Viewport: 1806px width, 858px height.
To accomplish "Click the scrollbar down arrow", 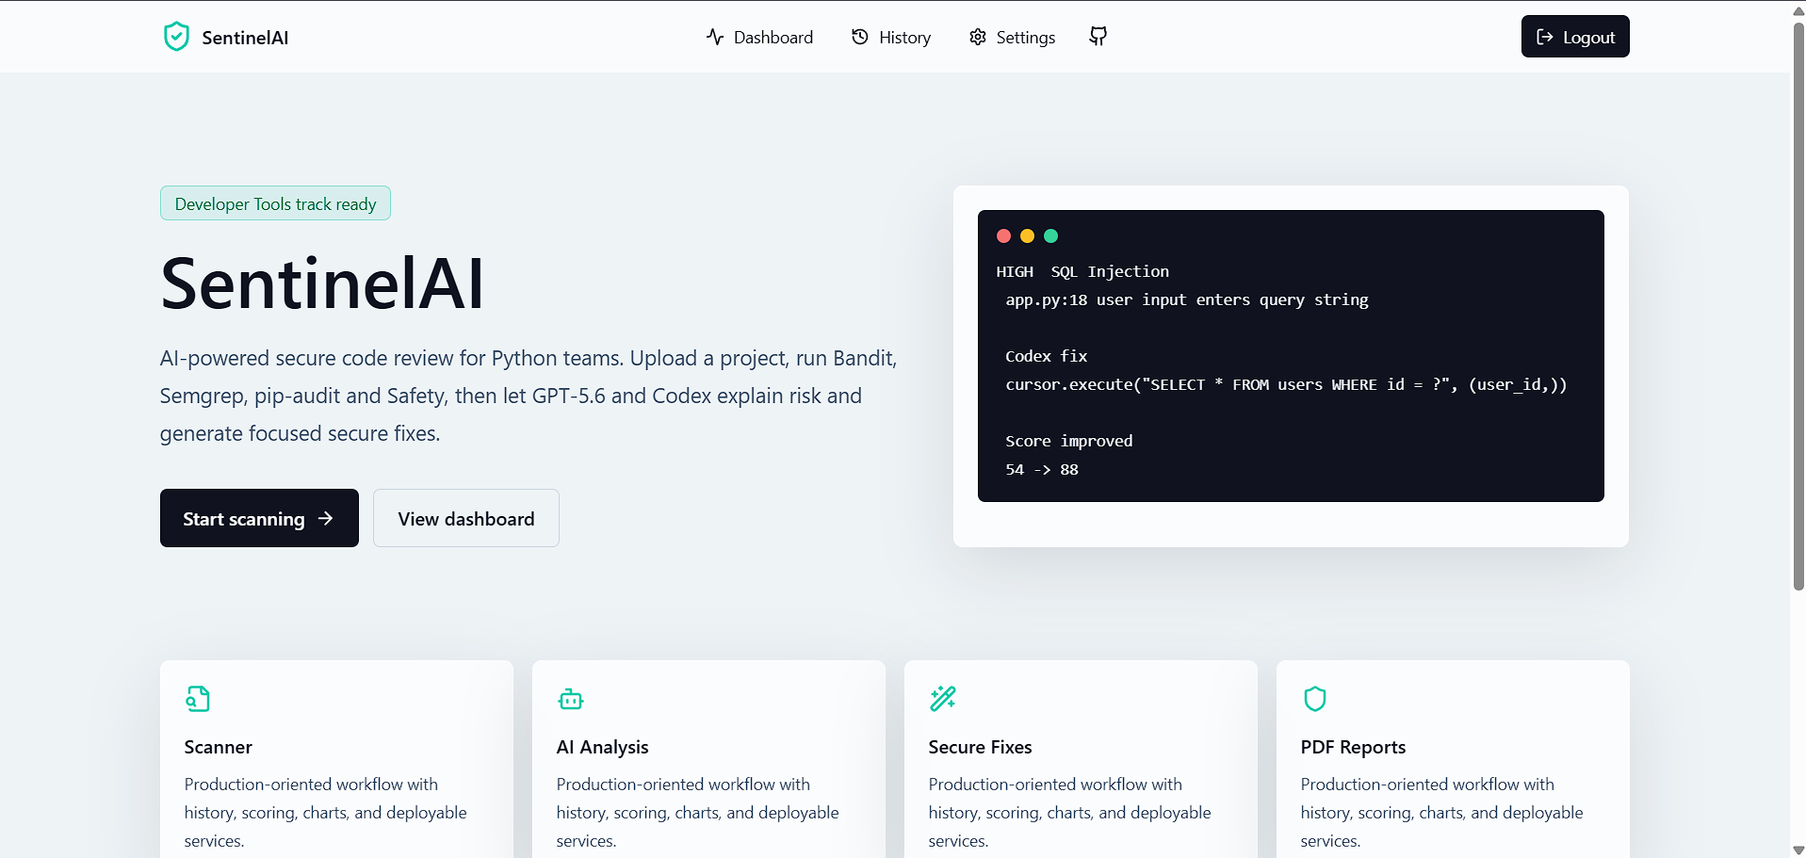I will pyautogui.click(x=1798, y=850).
